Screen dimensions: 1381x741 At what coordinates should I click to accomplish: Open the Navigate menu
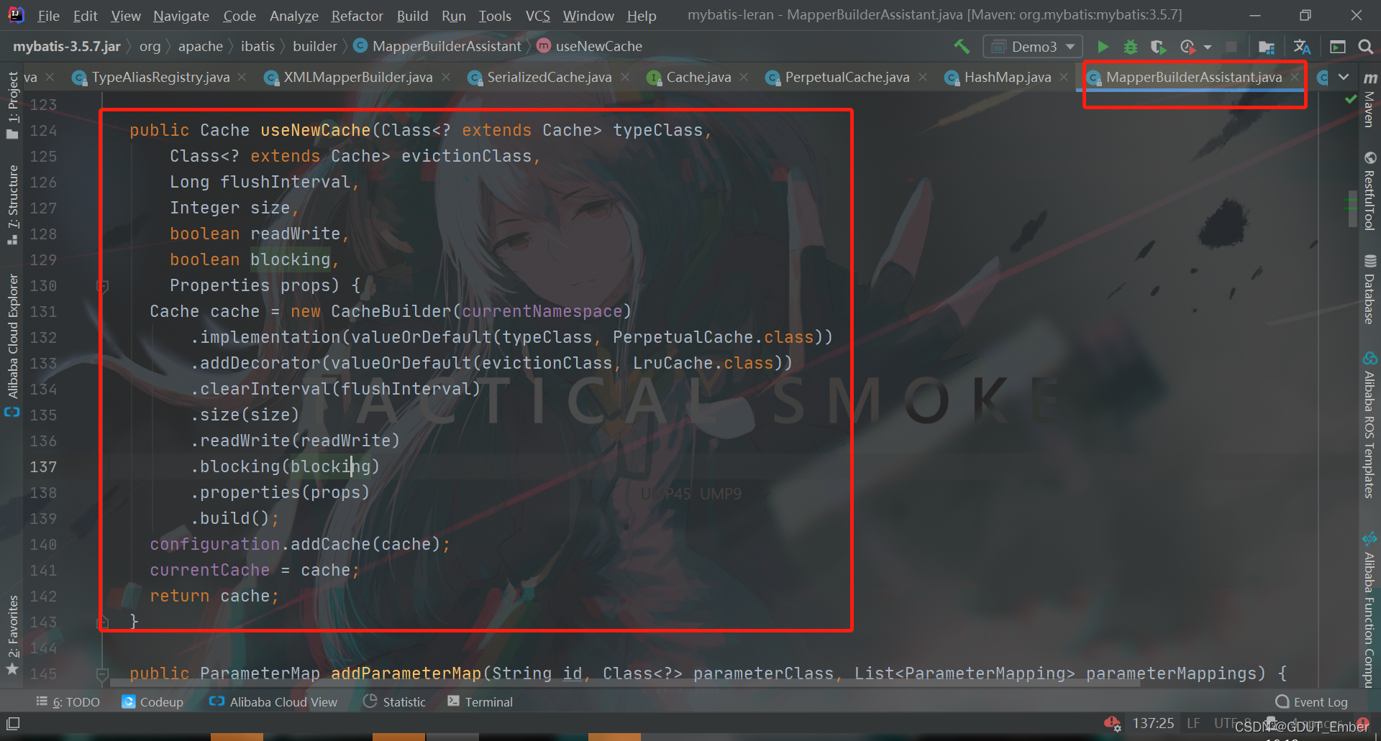click(x=181, y=16)
